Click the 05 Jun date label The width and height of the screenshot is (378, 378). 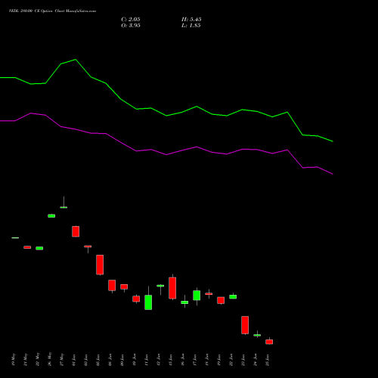point(98,360)
